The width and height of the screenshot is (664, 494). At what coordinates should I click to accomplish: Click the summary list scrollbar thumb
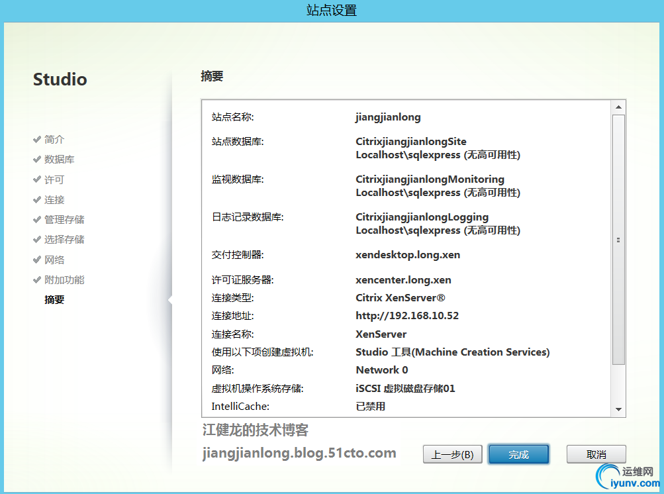coord(619,239)
